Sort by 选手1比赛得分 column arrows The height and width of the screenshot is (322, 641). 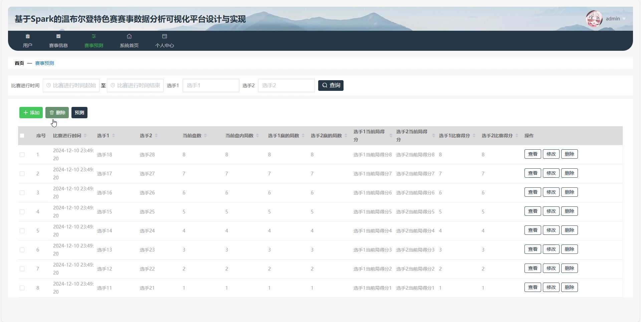(474, 135)
